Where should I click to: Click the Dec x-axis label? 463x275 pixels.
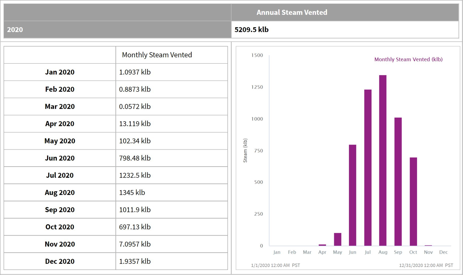click(443, 252)
